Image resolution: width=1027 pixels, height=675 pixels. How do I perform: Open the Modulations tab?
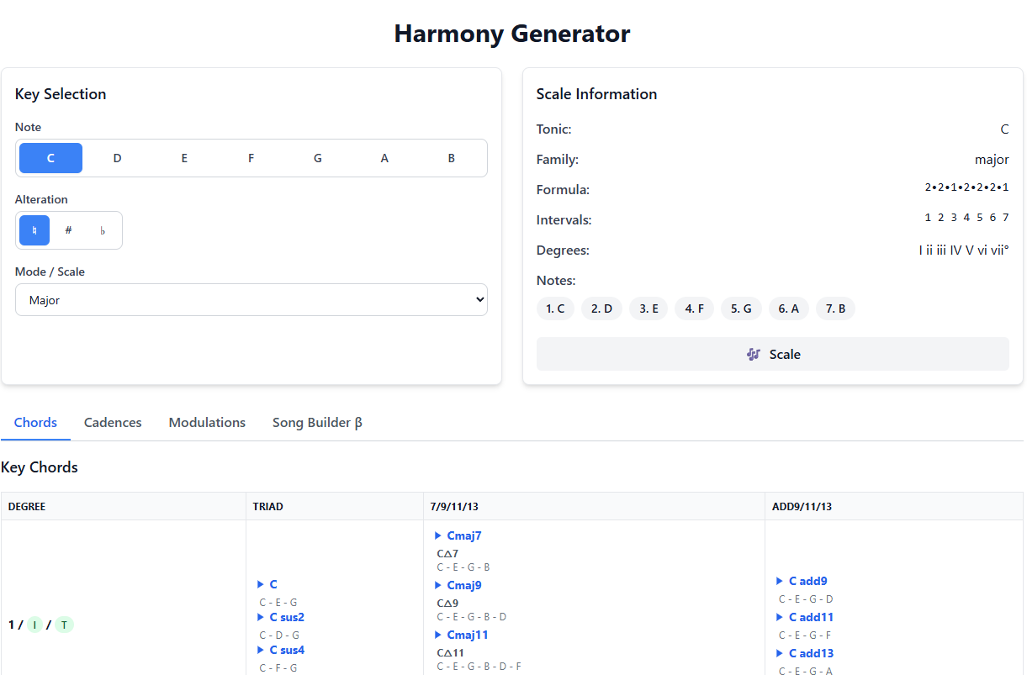pos(207,423)
